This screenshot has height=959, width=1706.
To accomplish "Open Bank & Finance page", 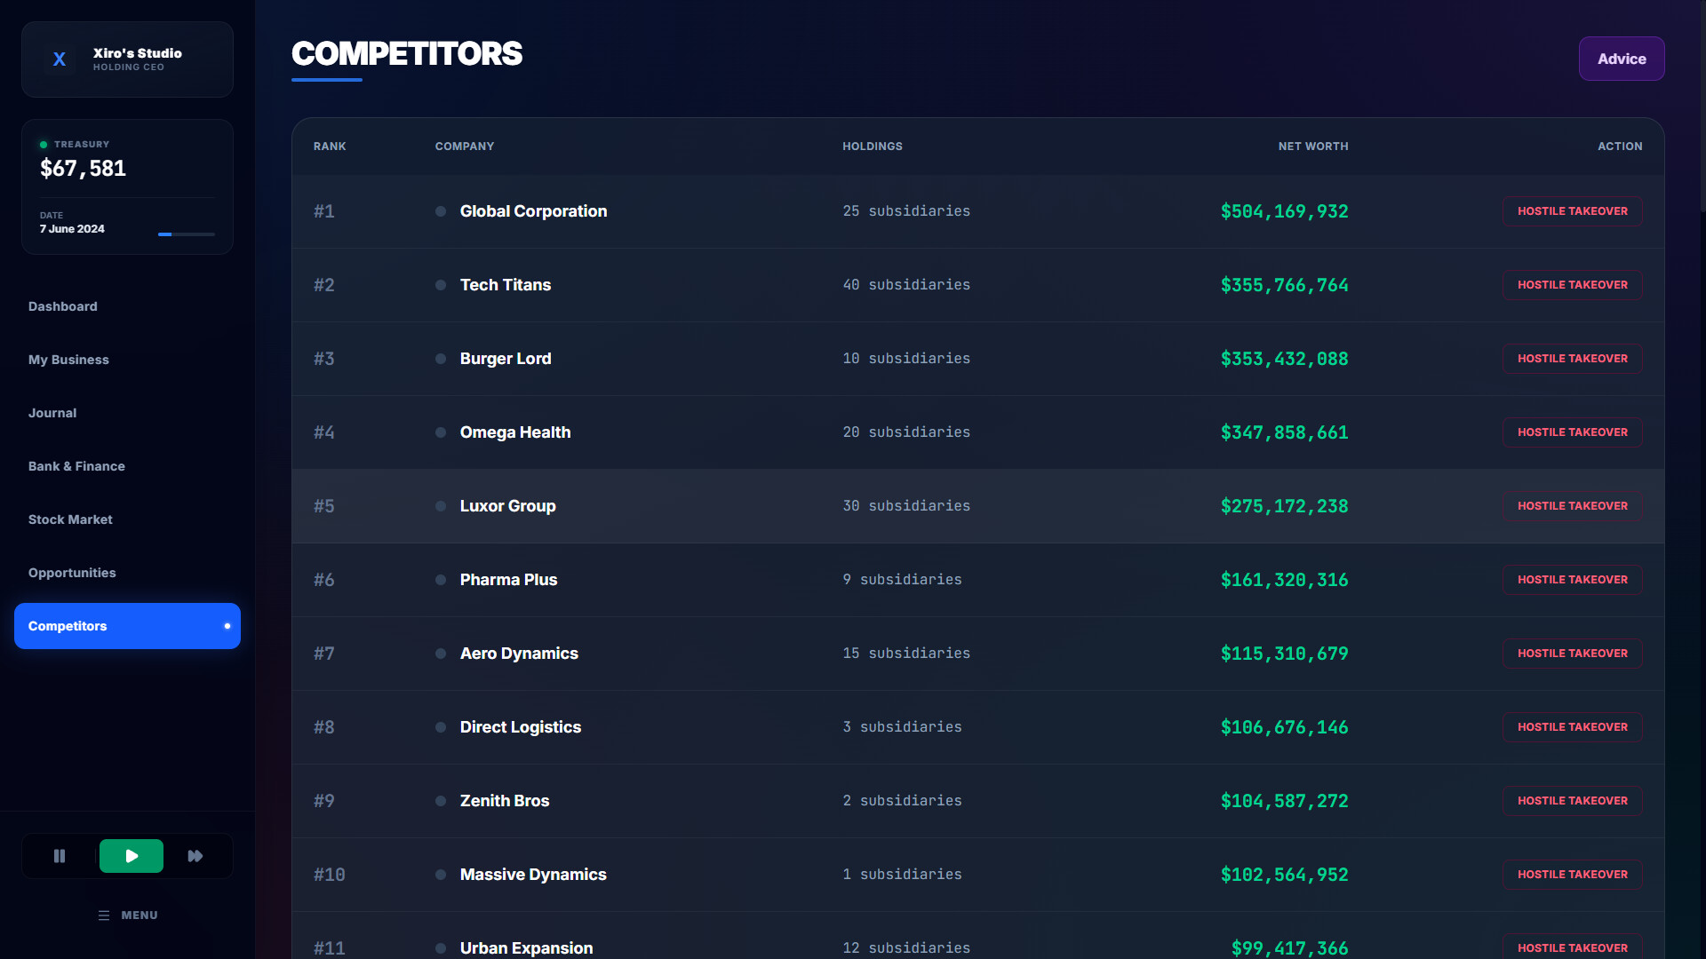I will pyautogui.click(x=76, y=466).
